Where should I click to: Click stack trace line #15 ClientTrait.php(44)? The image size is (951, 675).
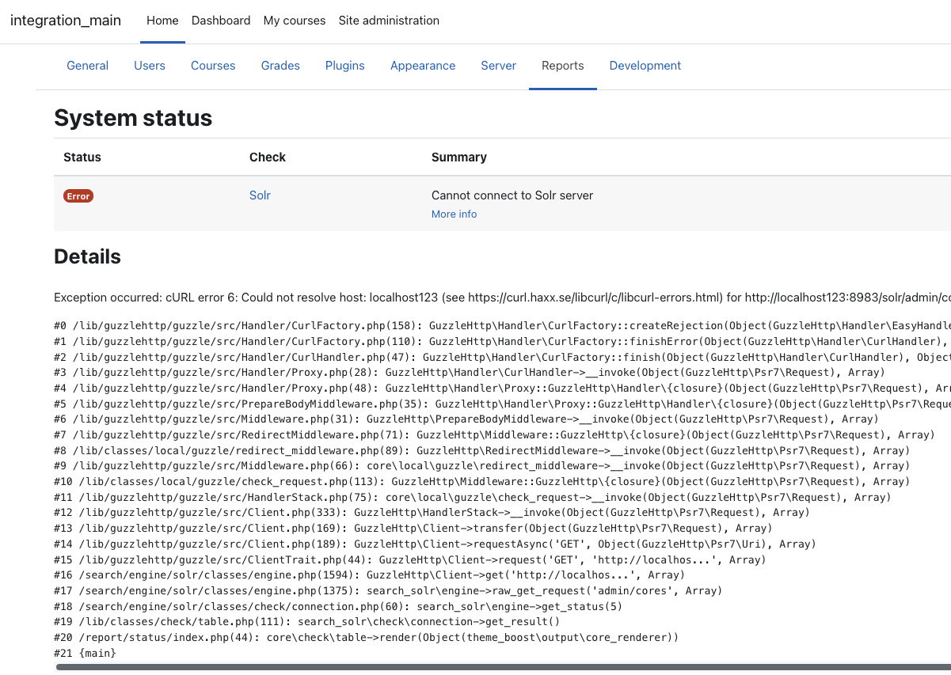point(410,559)
